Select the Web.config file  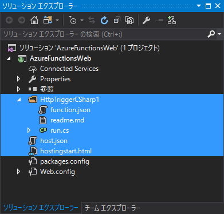tap(57, 172)
